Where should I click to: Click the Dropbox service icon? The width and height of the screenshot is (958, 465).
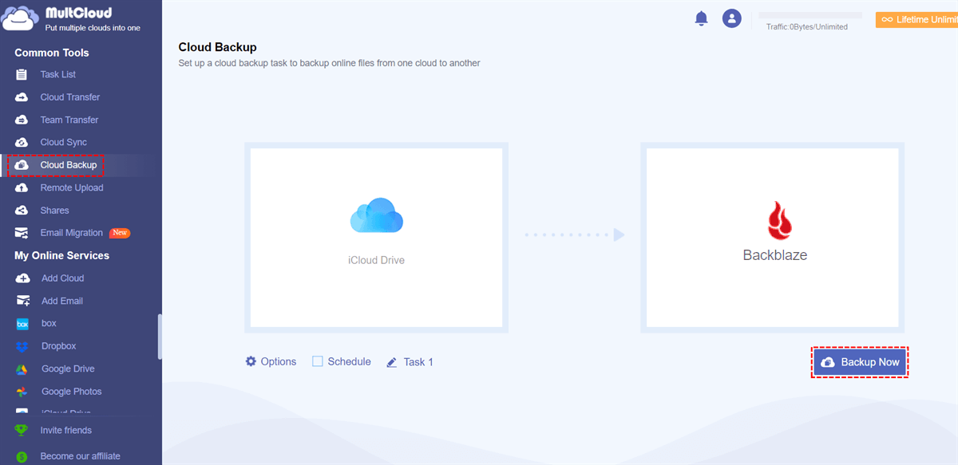(x=23, y=346)
